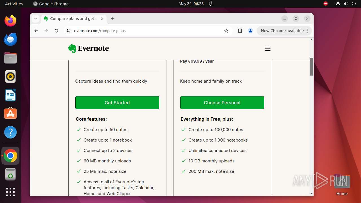Open the Help icon in dock
Screen dimensions: 361x203
click(x=10, y=132)
